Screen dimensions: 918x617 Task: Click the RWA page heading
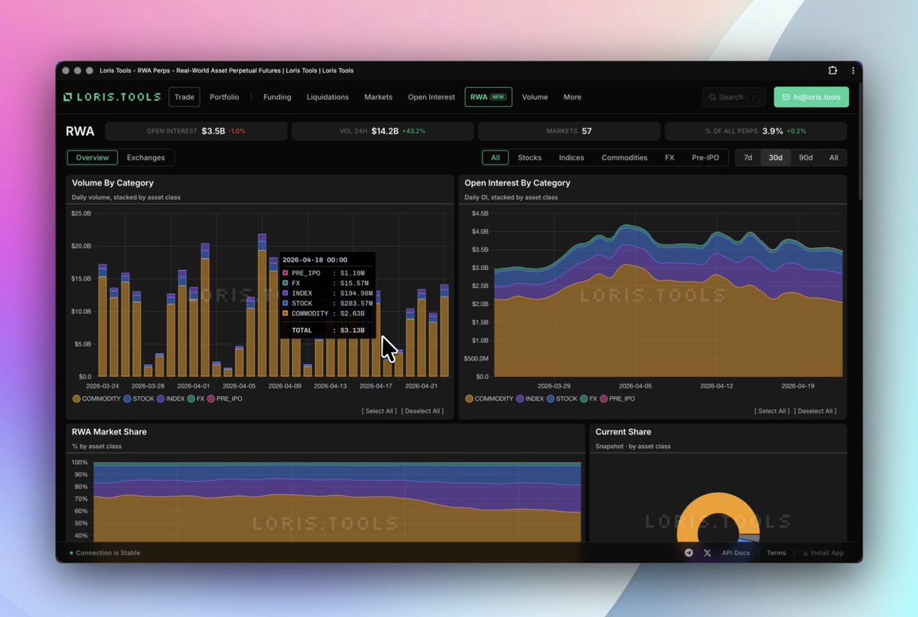[80, 132]
